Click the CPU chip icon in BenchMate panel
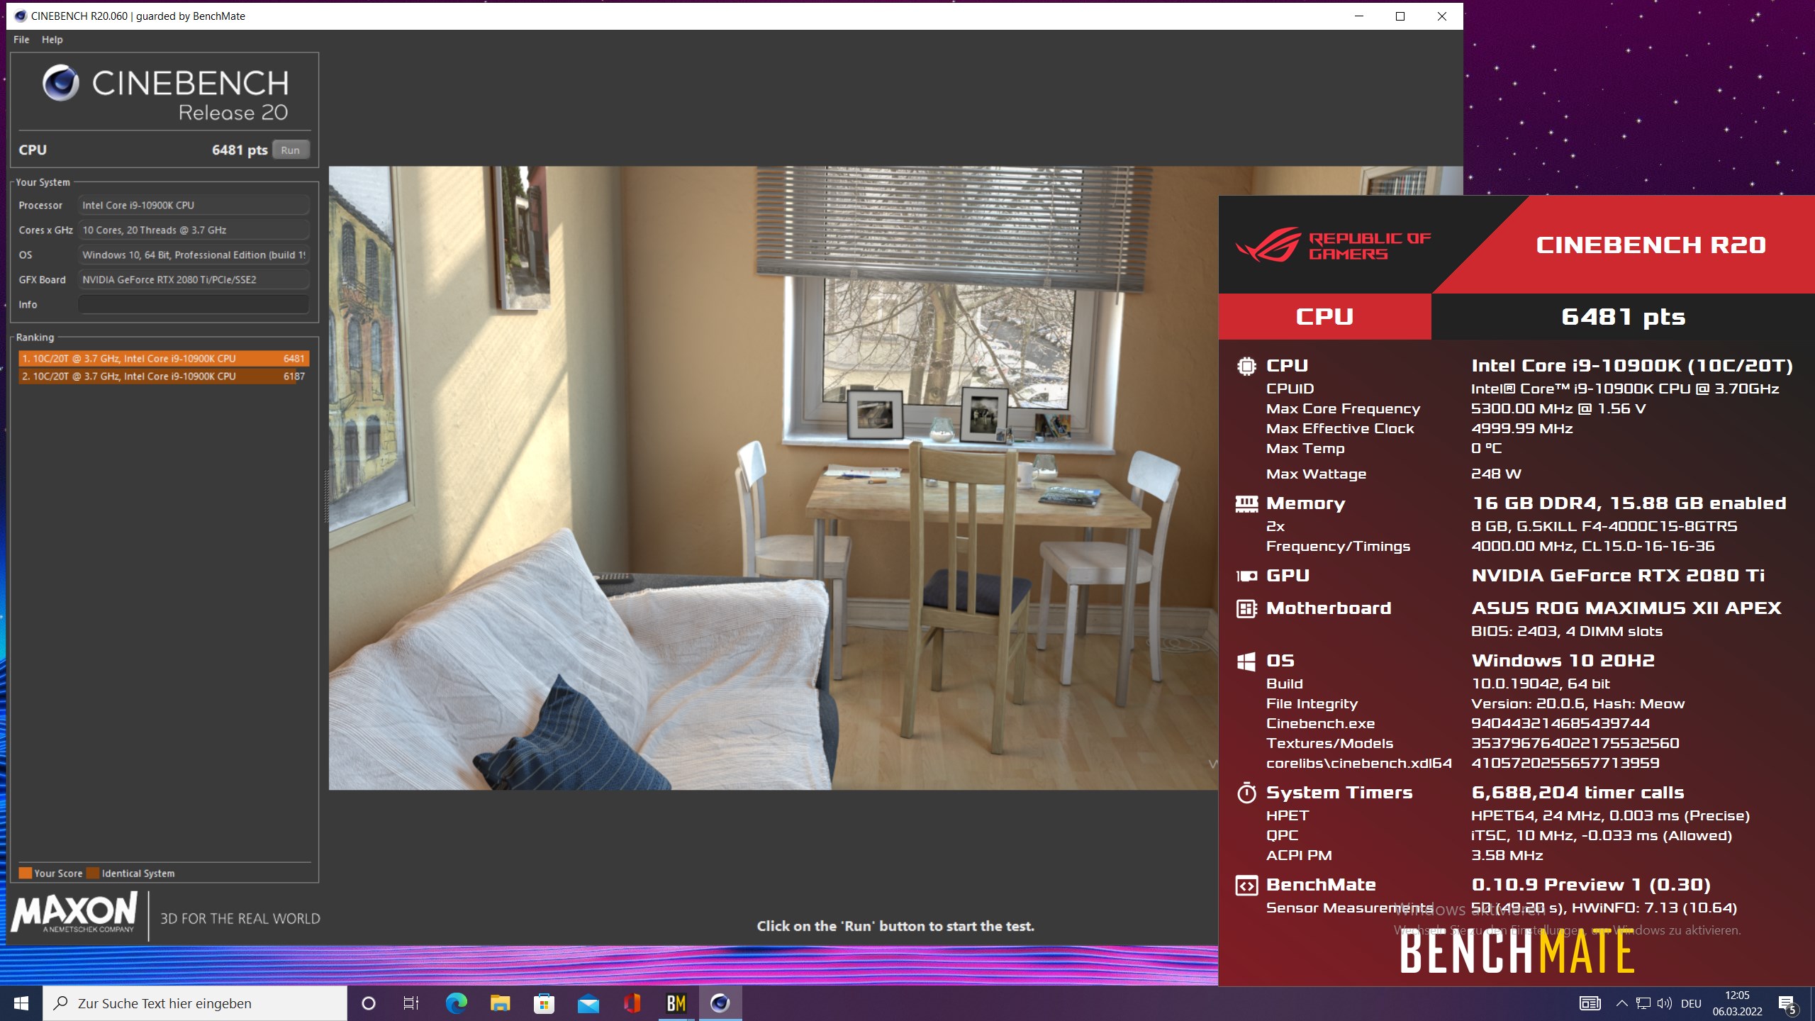 1246,367
